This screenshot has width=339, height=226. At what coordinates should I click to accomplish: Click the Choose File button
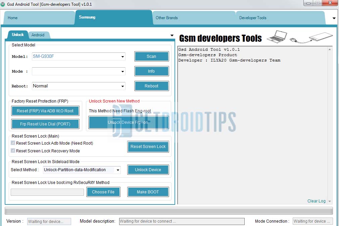point(103,192)
